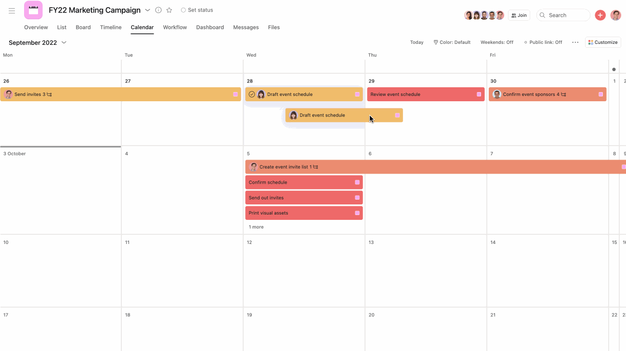Click inside the Search field
The width and height of the screenshot is (626, 351).
coord(563,15)
